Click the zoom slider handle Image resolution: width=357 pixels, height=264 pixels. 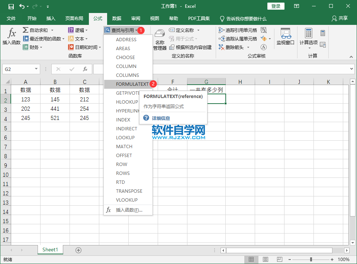click(311, 260)
